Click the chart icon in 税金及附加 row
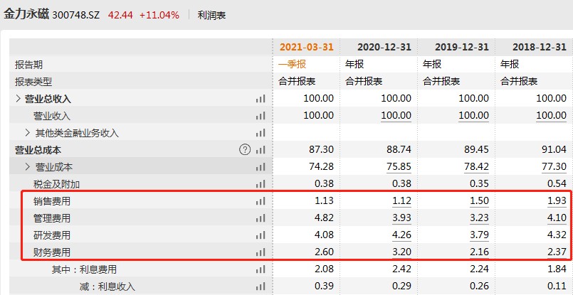Viewport: 573px width, 295px height. pyautogui.click(x=260, y=184)
